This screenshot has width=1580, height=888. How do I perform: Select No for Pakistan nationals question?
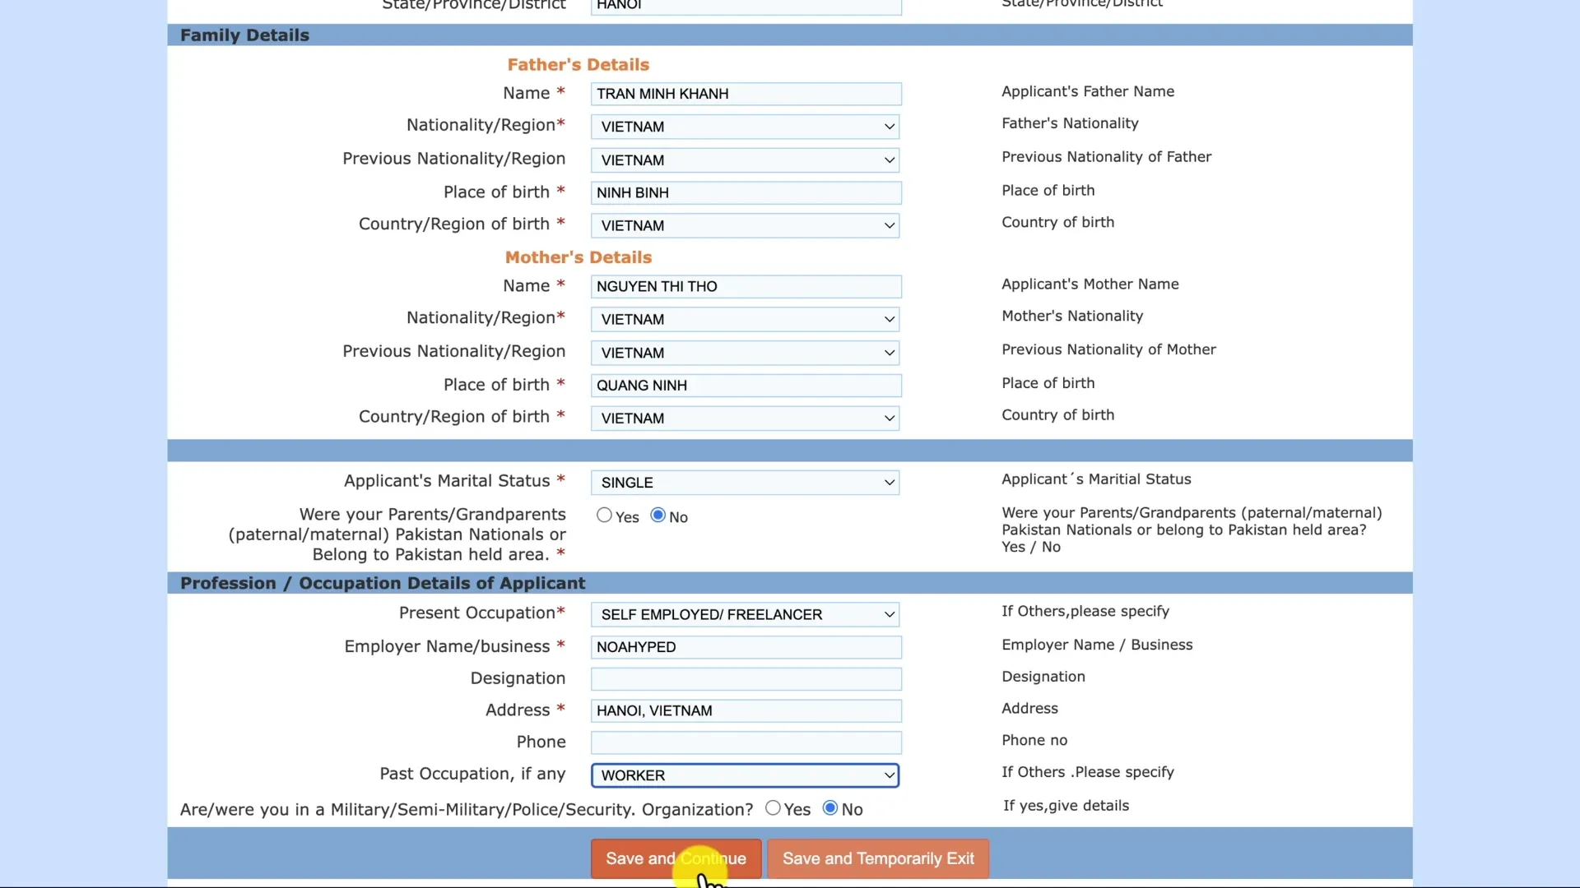tap(658, 516)
